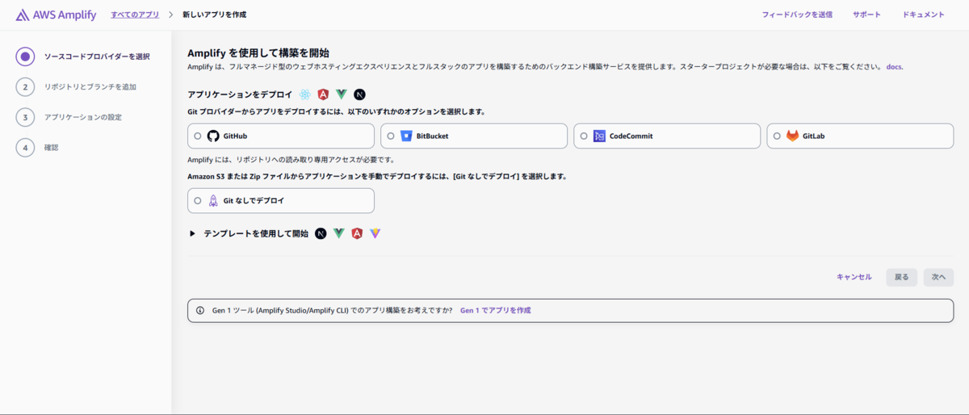Click the breadcrumb chevron after すべてのアプリ
Viewport: 969px width, 415px height.
click(171, 15)
